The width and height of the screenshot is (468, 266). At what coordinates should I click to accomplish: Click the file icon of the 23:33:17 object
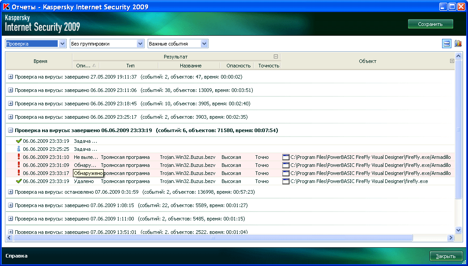point(285,173)
